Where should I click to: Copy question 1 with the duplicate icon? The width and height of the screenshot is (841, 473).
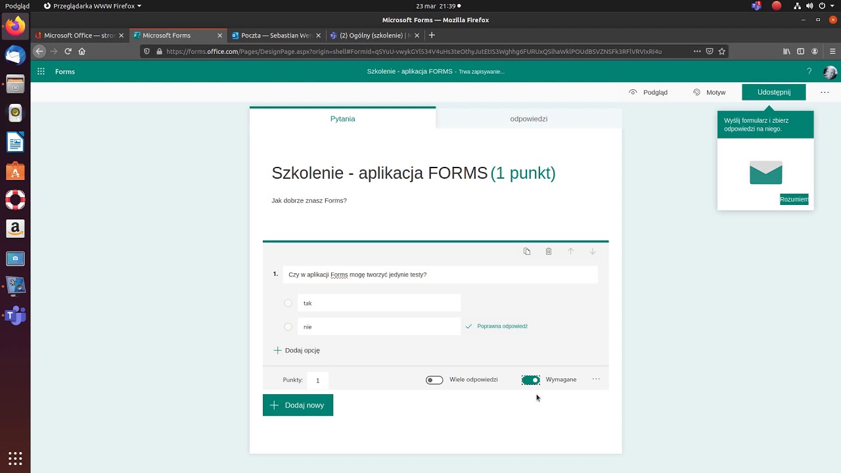point(527,252)
